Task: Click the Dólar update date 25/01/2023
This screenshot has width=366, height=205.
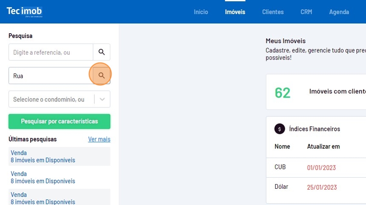Action: [322, 188]
